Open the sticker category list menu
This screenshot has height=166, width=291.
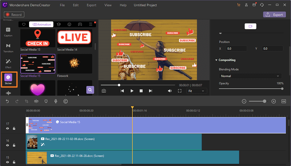(91, 24)
